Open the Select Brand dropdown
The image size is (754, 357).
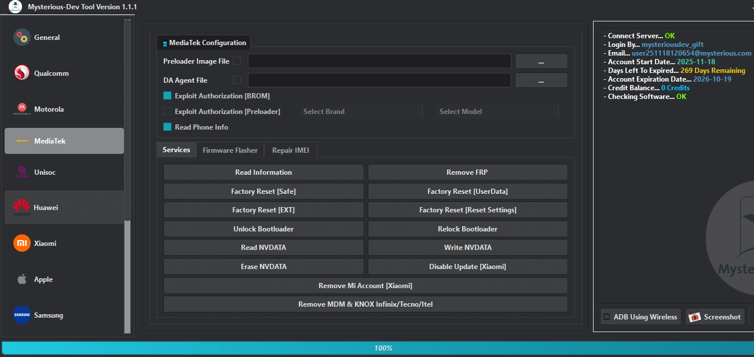click(360, 111)
